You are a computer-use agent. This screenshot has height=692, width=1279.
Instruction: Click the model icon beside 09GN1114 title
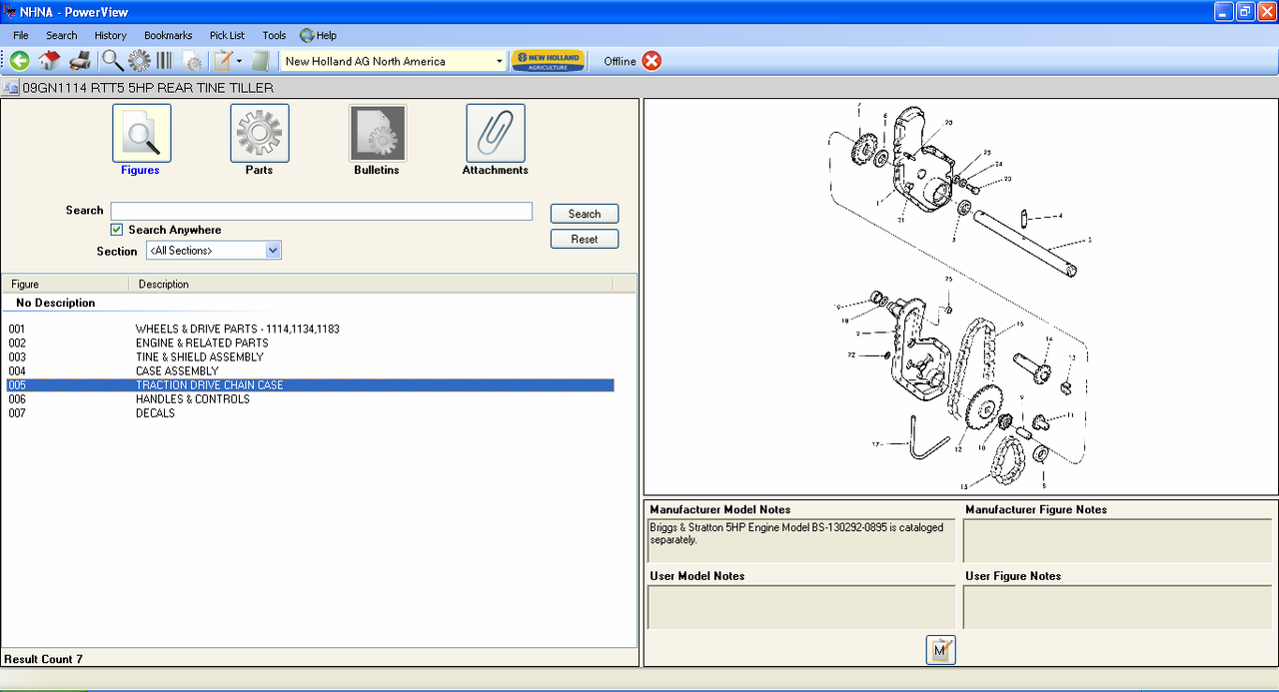point(11,88)
